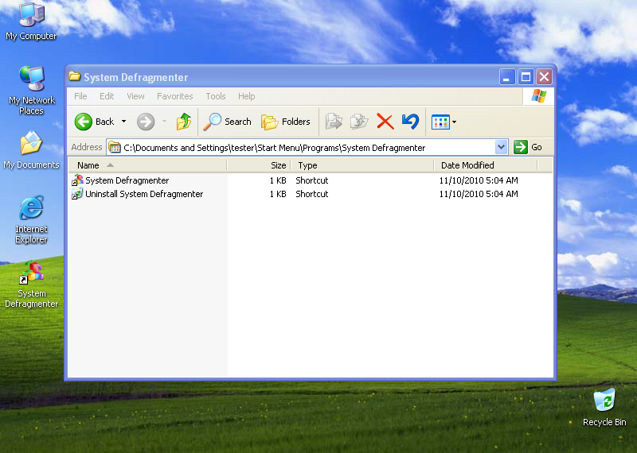Go up one folder level
The width and height of the screenshot is (637, 453).
184,122
